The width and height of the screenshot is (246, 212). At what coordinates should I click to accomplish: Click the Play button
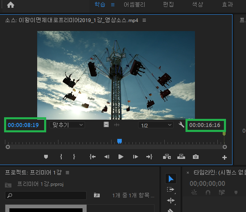tap(121, 156)
